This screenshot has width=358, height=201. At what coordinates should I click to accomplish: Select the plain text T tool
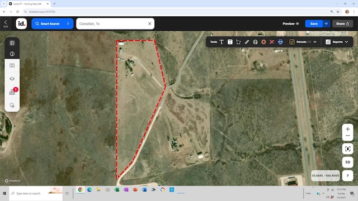pyautogui.click(x=222, y=42)
